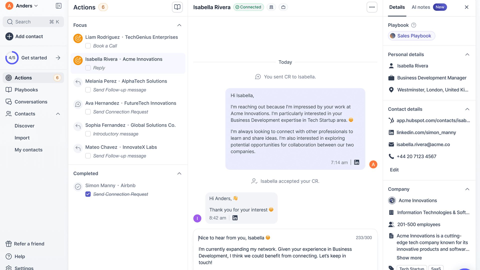The height and width of the screenshot is (270, 480).
Task: Click the Search input field
Action: pyautogui.click(x=33, y=22)
